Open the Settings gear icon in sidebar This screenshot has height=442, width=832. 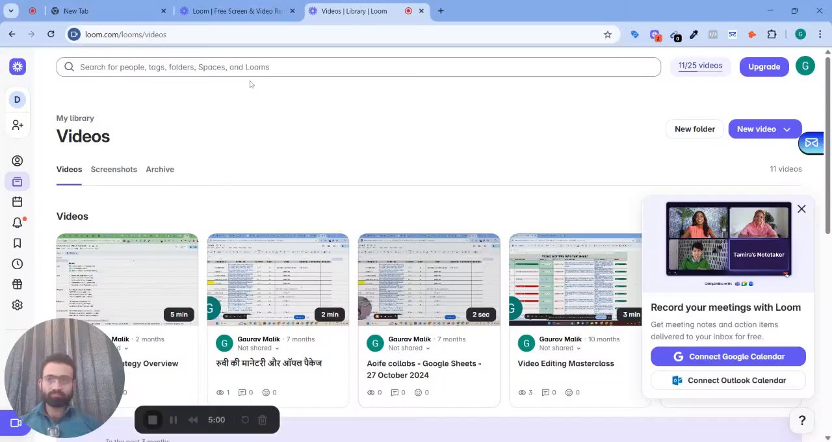coord(18,305)
